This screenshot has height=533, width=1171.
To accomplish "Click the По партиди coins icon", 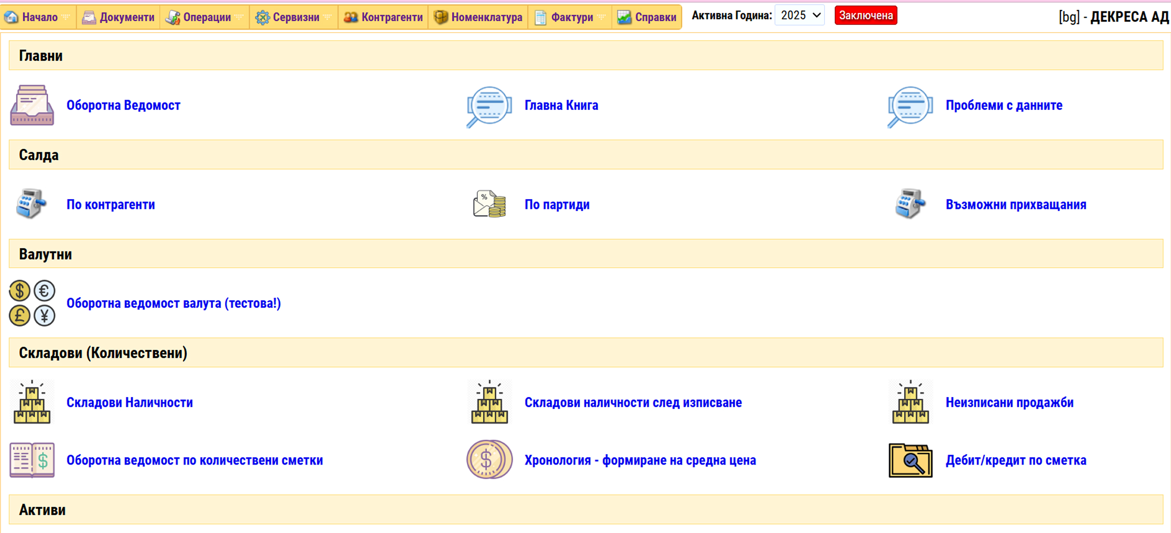I will [x=489, y=204].
